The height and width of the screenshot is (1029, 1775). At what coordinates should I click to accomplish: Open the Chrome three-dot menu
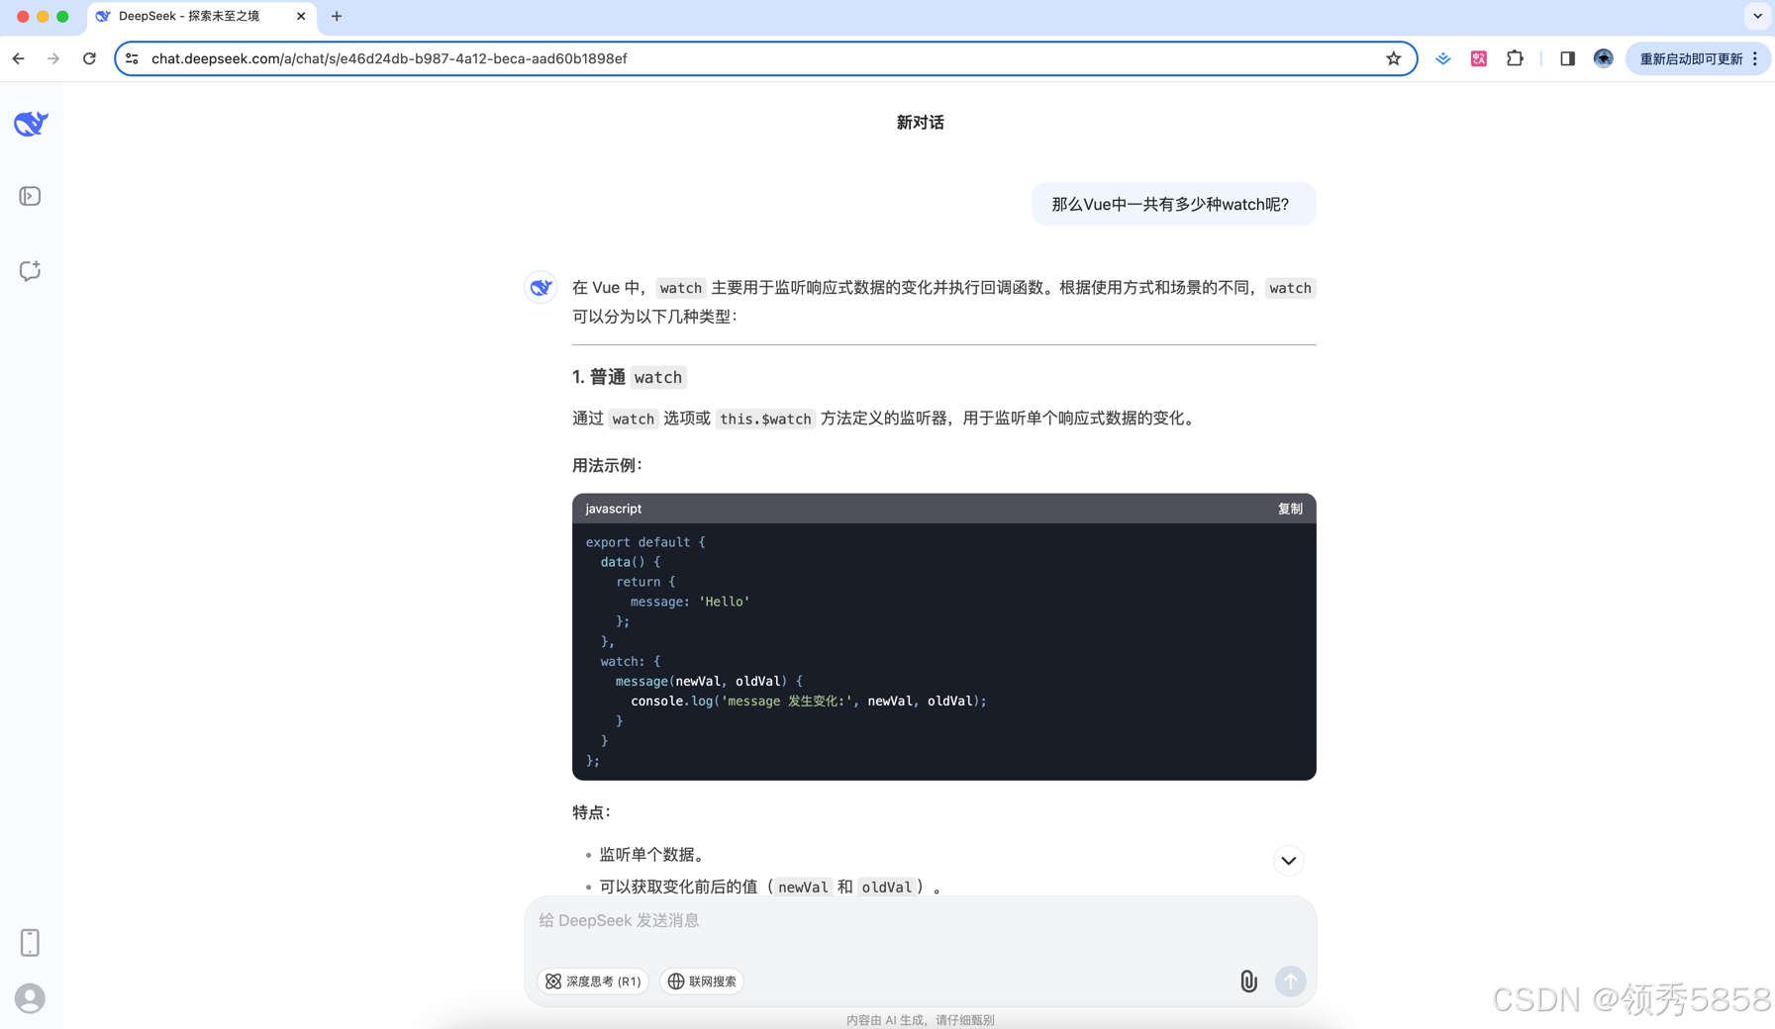pos(1755,58)
